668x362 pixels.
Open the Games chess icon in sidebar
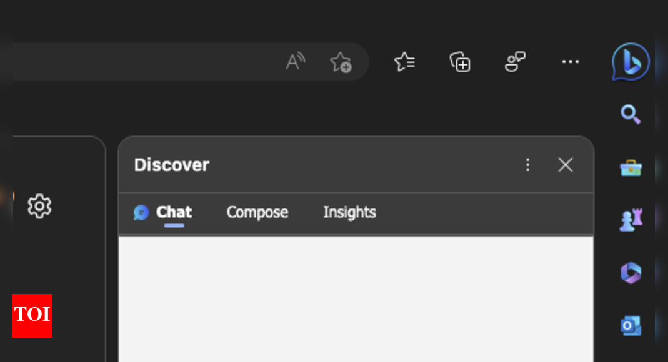coord(630,220)
